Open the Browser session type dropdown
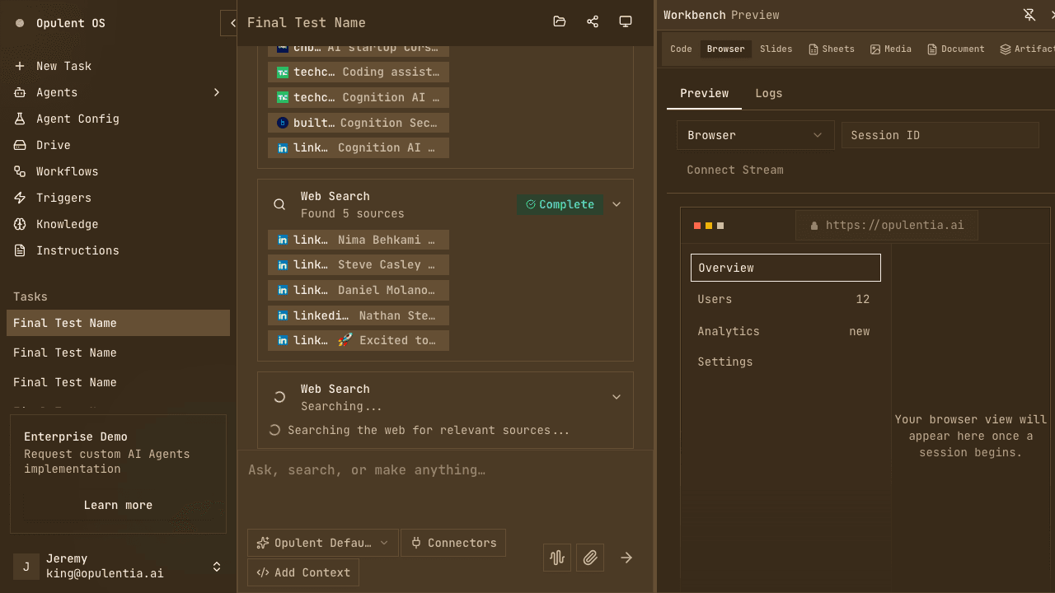Image resolution: width=1055 pixels, height=593 pixels. (755, 135)
